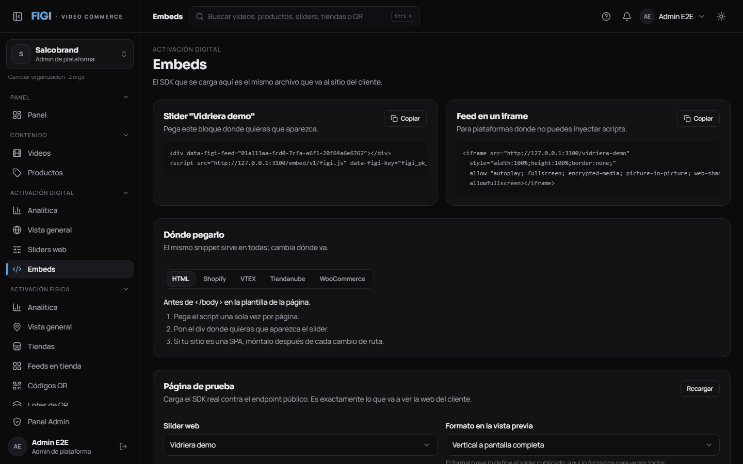Open Productos in the sidebar
The width and height of the screenshot is (743, 464).
[70, 173]
